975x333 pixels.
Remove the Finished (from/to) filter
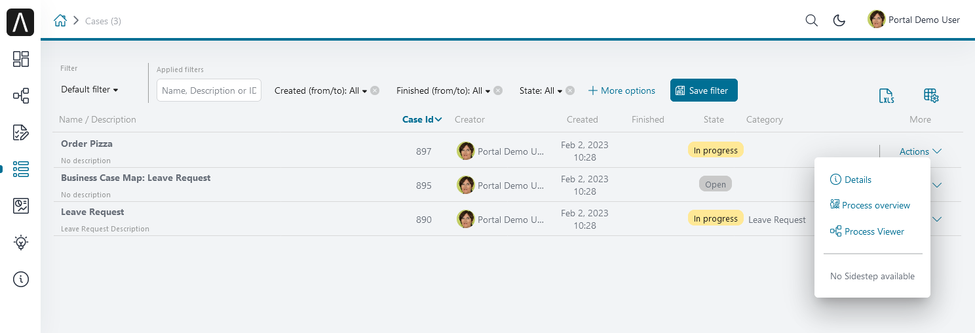(498, 91)
